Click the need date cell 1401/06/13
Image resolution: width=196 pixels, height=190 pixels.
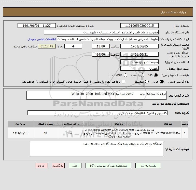pos(20,133)
